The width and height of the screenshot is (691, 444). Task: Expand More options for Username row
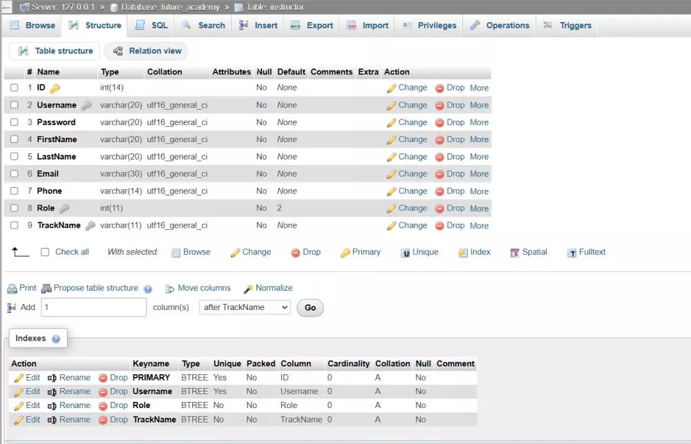[x=479, y=105]
